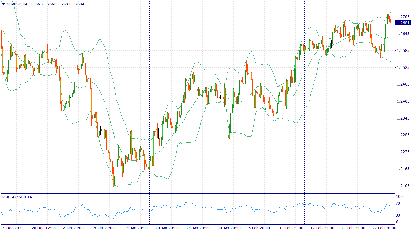Click the 30 Jan 20:00 time label
This screenshot has width=413, height=232.
(x=229, y=228)
